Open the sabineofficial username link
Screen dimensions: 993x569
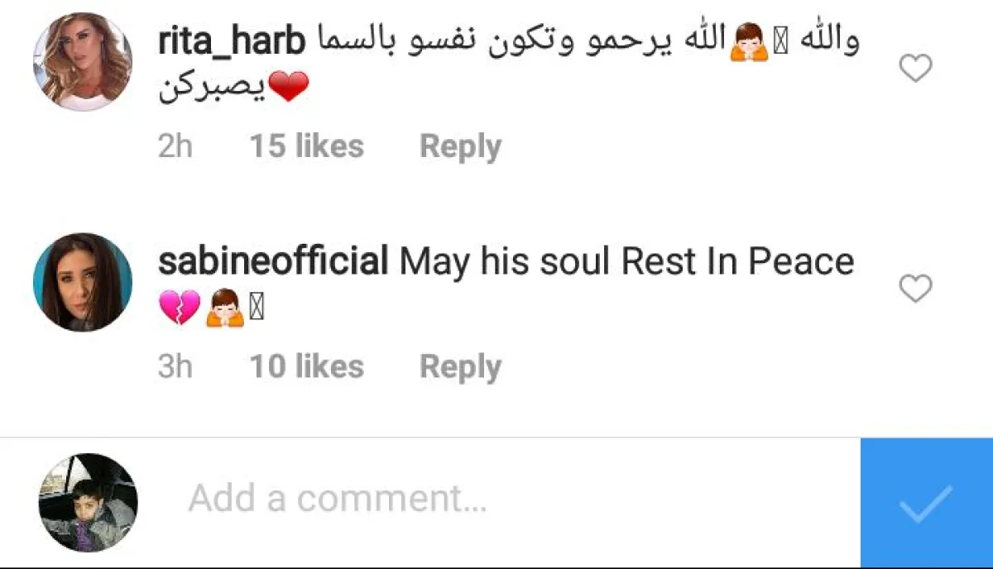273,261
